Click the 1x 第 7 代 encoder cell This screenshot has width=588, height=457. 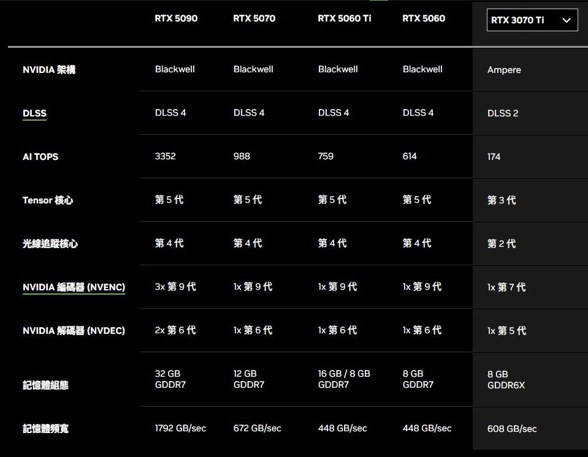click(506, 287)
